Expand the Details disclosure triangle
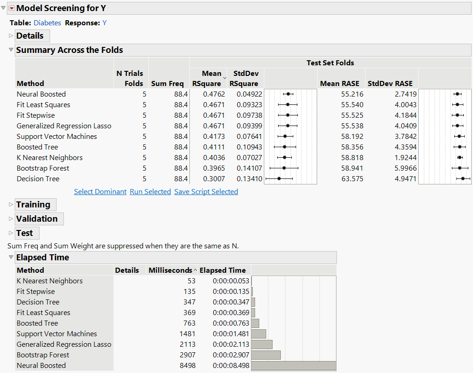473x373 pixels. [10, 35]
